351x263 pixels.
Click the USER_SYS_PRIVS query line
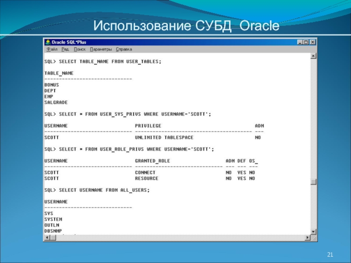click(128, 114)
